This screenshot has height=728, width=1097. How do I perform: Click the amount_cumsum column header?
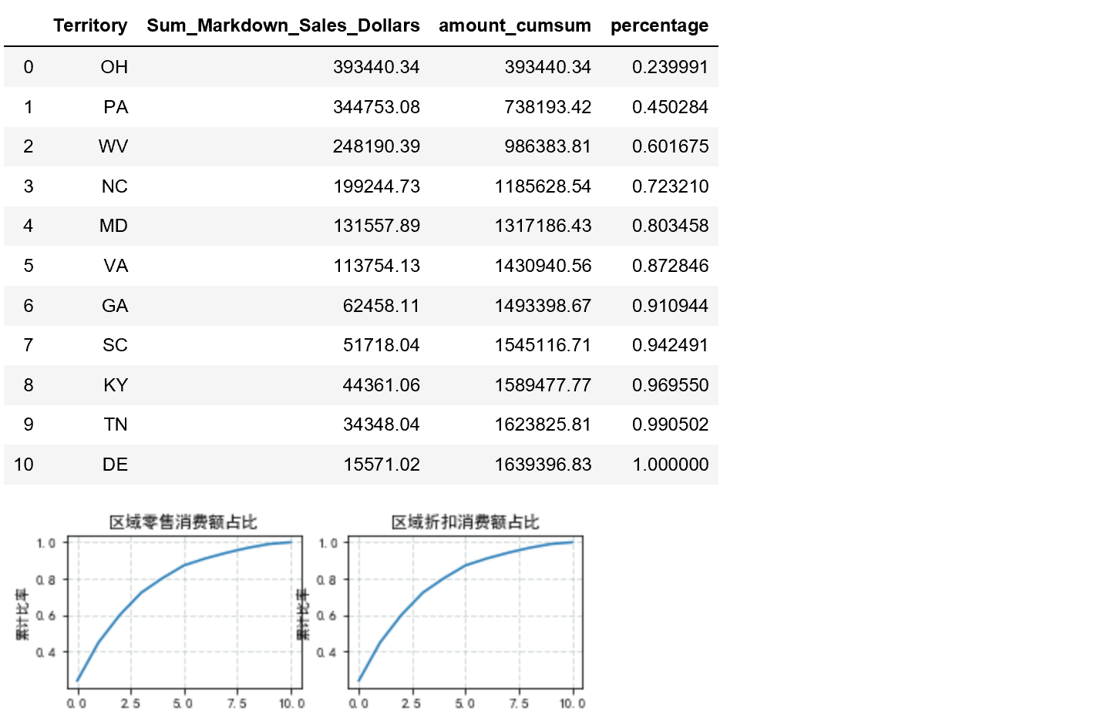point(515,25)
